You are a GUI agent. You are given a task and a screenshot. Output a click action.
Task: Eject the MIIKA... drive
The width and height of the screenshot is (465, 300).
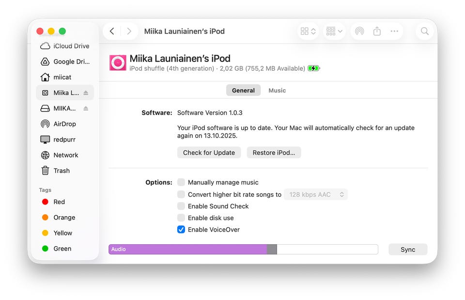86,108
